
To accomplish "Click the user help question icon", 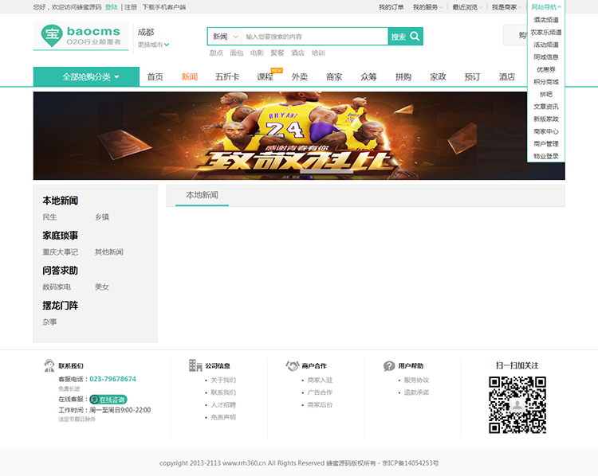I will (389, 366).
